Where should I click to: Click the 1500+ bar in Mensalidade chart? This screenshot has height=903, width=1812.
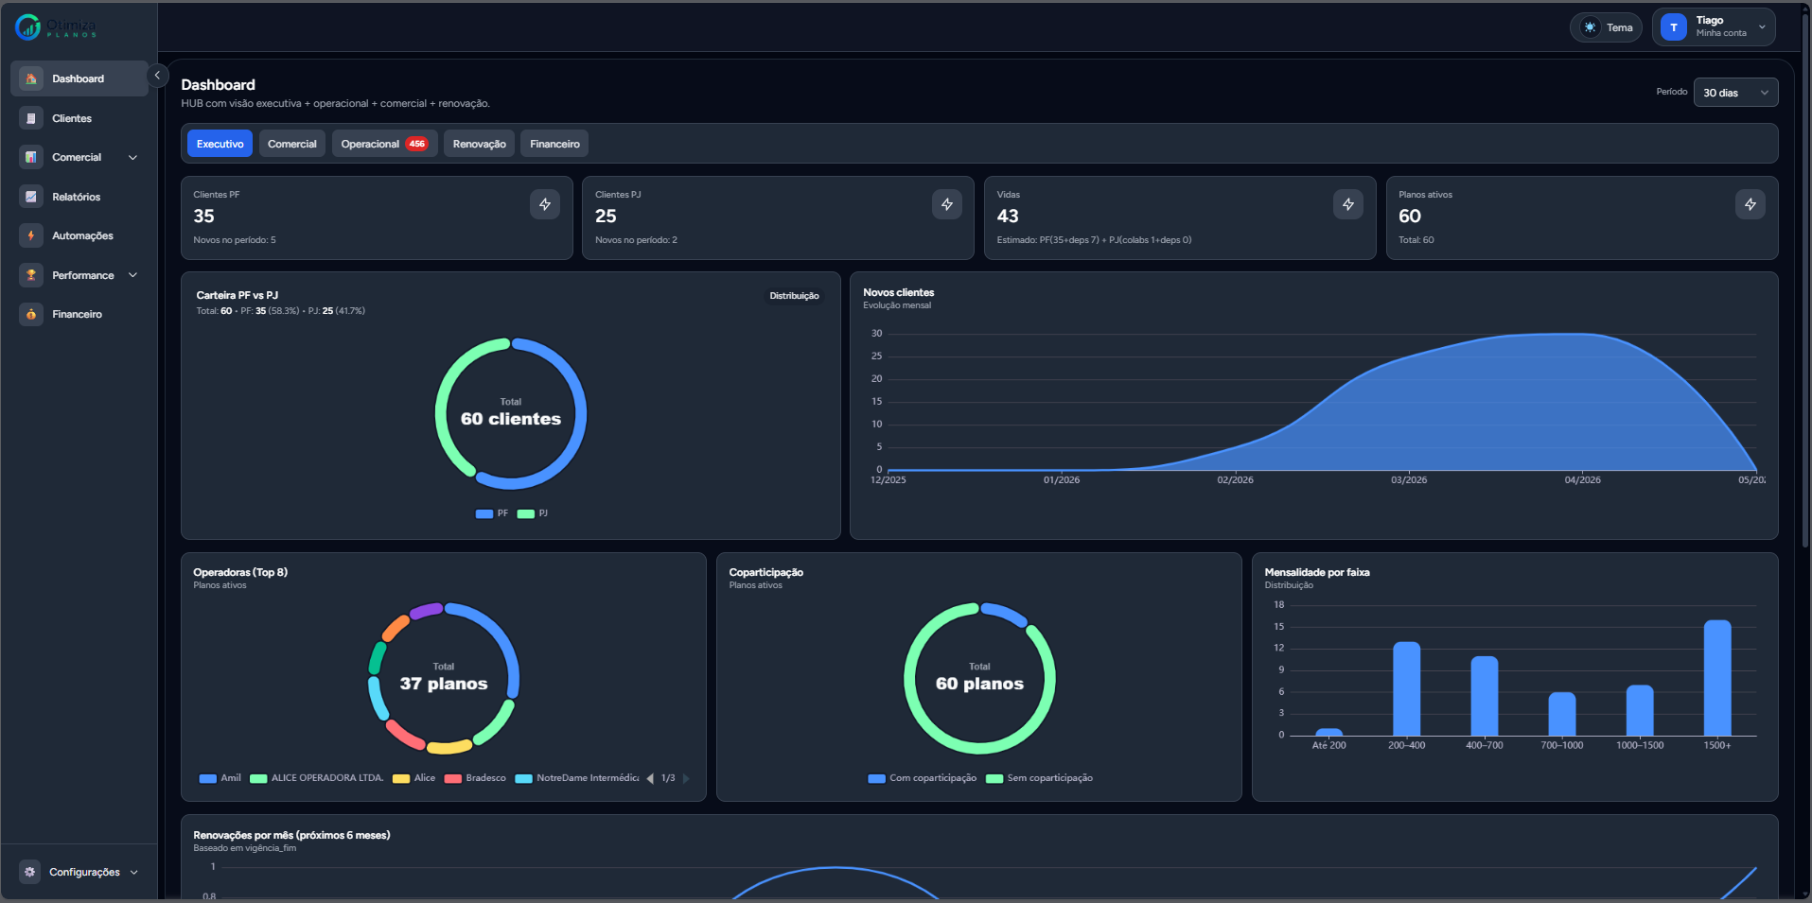click(x=1717, y=678)
